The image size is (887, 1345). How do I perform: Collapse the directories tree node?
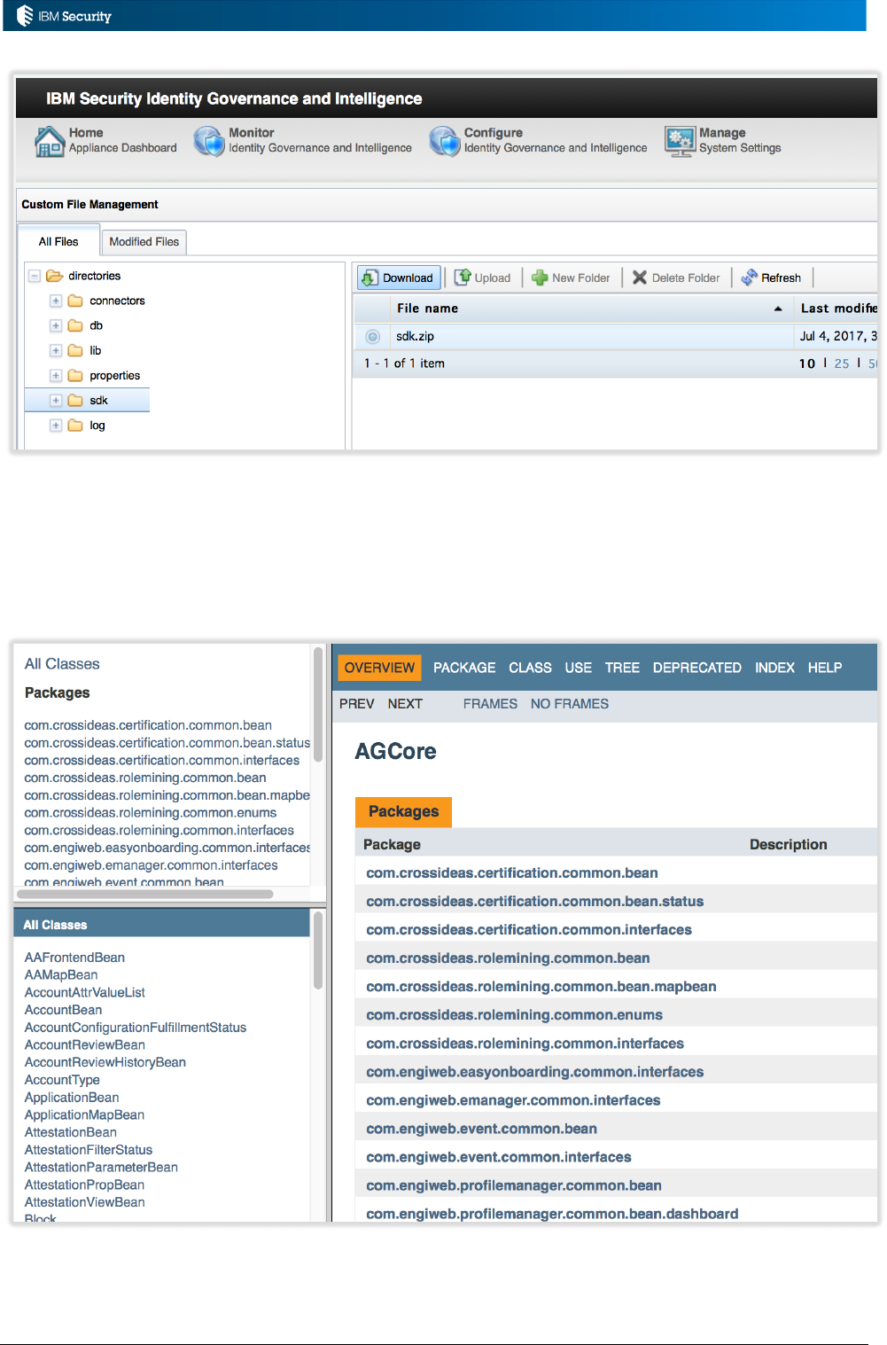34,276
